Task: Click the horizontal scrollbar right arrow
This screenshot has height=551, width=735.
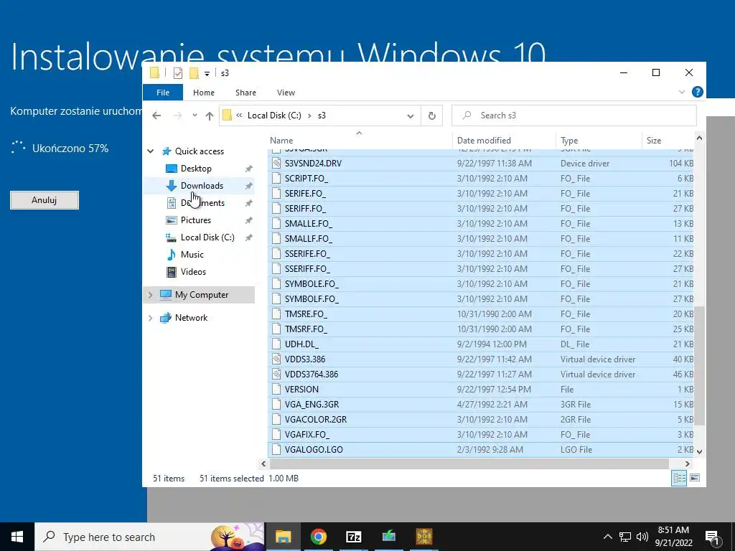Action: [x=687, y=463]
